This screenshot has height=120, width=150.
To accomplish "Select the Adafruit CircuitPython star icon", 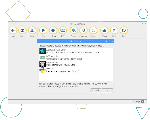I will pyautogui.click(x=43, y=51).
